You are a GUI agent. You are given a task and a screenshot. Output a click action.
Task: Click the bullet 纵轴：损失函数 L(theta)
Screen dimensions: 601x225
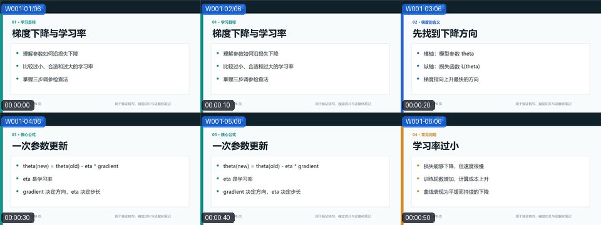[451, 67]
